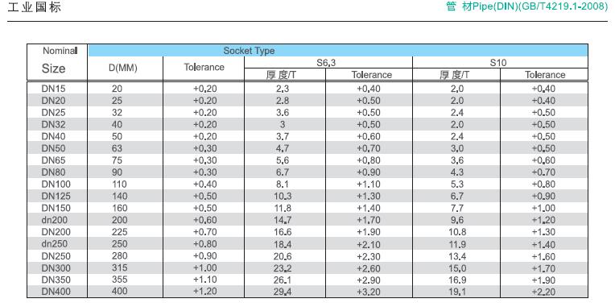Click the 工业国标 title text
The image size is (615, 307).
coord(35,7)
